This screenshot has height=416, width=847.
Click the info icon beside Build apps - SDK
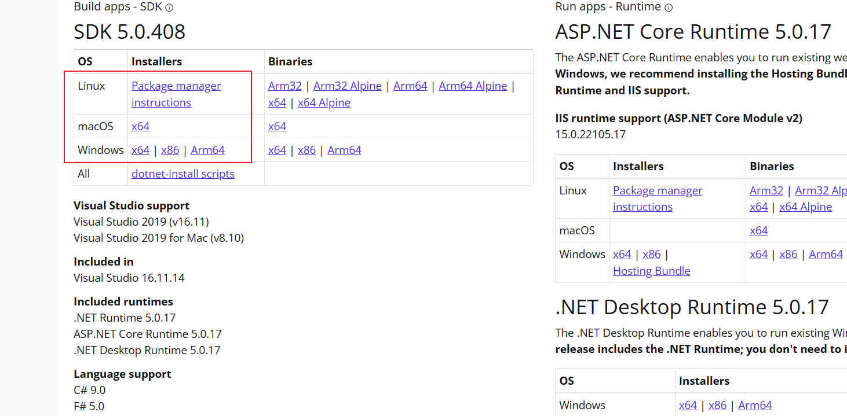(x=169, y=8)
